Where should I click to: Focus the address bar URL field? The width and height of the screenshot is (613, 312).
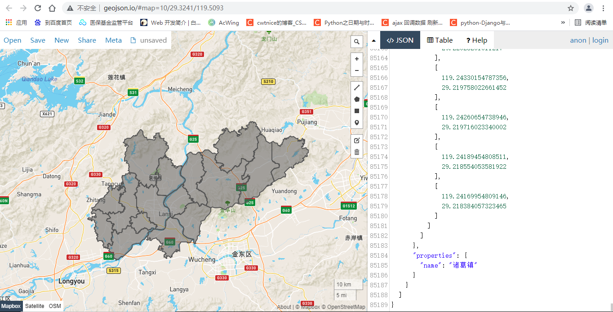(315, 8)
